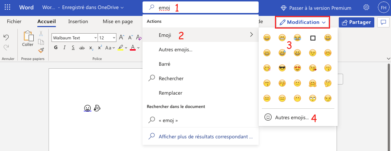
Task: Expand highlight color options arrow
Action: coord(126,48)
